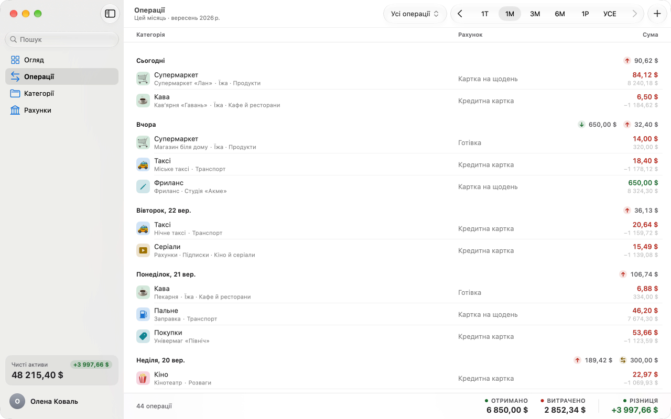Sort by the Рахунок column header

click(x=470, y=35)
